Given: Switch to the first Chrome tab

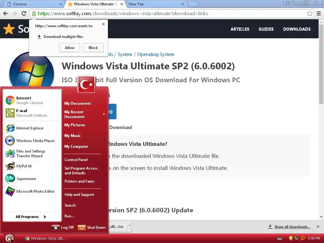Looking at the screenshot, I should pos(33,4).
